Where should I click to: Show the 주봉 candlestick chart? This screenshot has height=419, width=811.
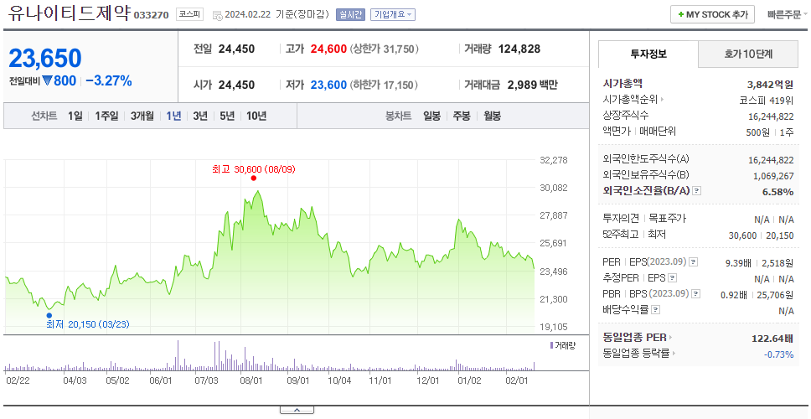462,116
